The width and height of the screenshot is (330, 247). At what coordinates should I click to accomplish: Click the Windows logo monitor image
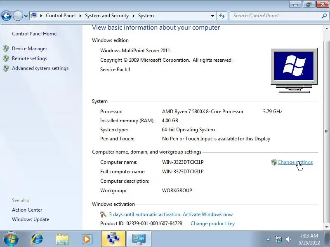click(x=294, y=70)
